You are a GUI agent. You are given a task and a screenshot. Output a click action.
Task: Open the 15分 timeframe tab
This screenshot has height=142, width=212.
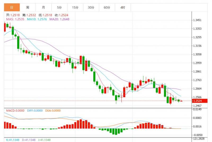pos(75,7)
